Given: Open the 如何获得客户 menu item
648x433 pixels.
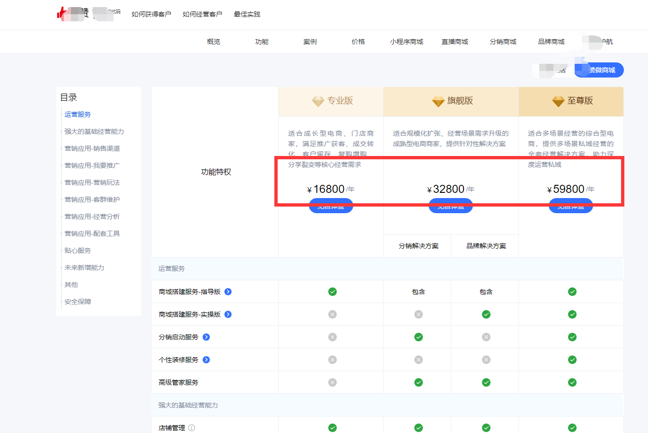Looking at the screenshot, I should [152, 14].
